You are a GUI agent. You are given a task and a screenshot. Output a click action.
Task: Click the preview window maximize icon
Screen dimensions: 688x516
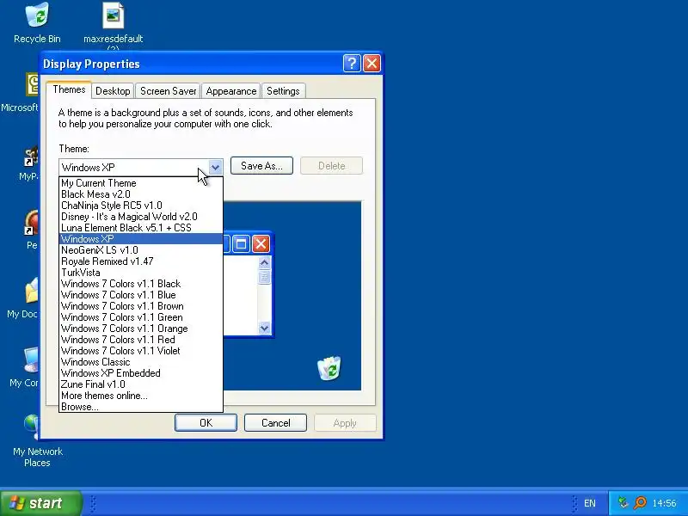(x=241, y=243)
